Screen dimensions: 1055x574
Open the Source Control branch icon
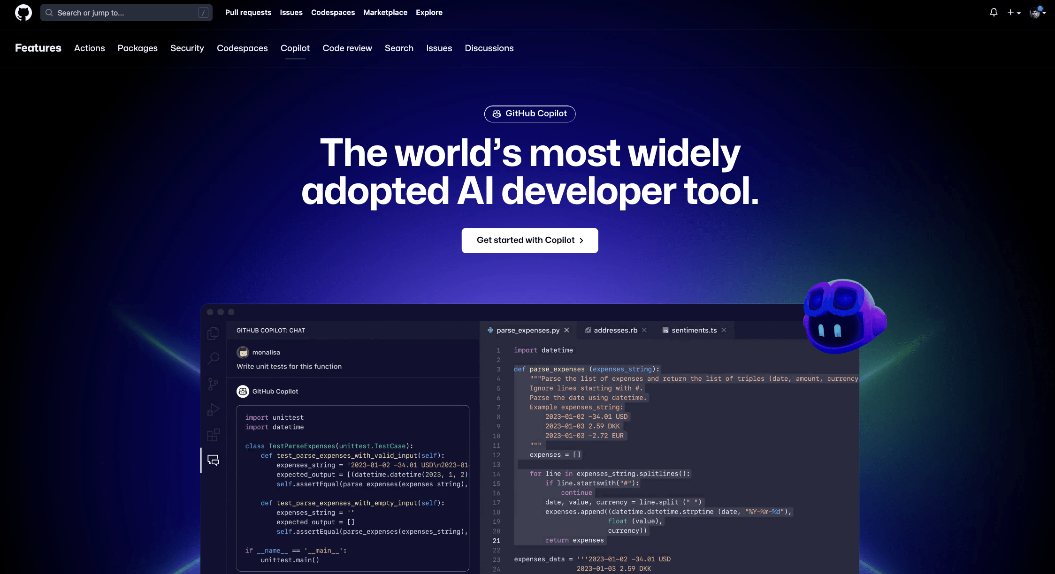(x=213, y=385)
